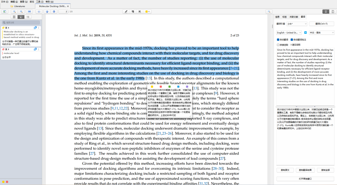This screenshot has height=185, width=337.
Task: Click the 翻译(Ctrl+T) button
Action: point(321,24)
